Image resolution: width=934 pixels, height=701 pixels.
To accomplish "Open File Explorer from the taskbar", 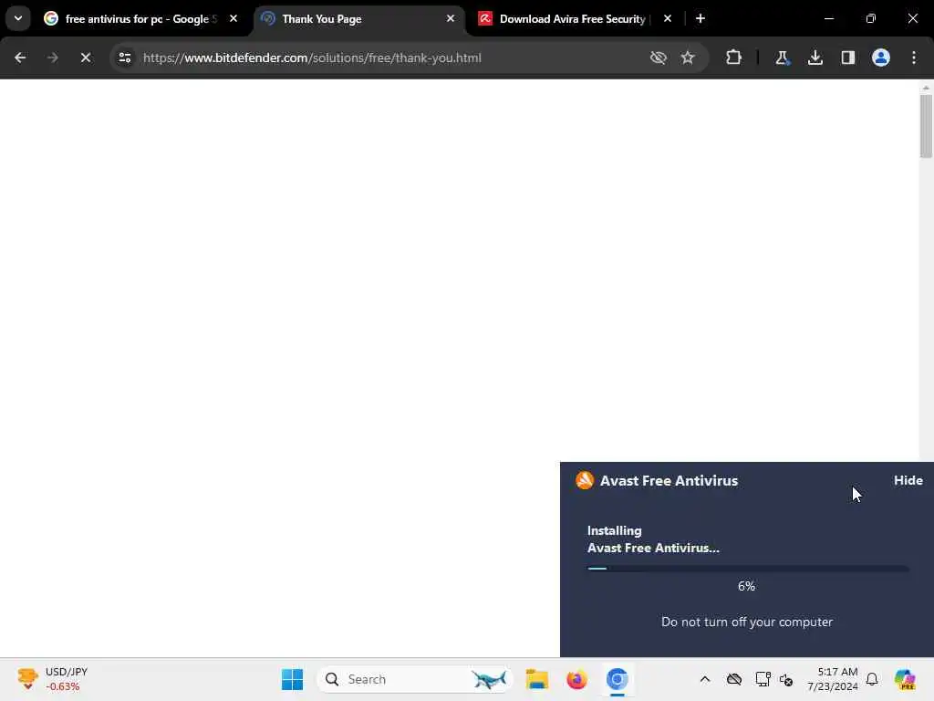I will tap(536, 679).
